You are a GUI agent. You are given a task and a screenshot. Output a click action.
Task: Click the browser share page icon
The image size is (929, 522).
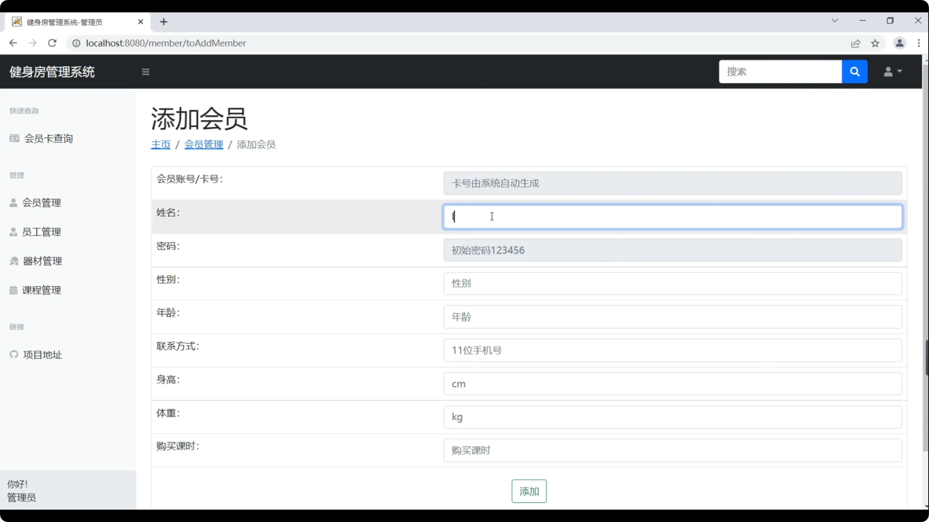pyautogui.click(x=855, y=43)
